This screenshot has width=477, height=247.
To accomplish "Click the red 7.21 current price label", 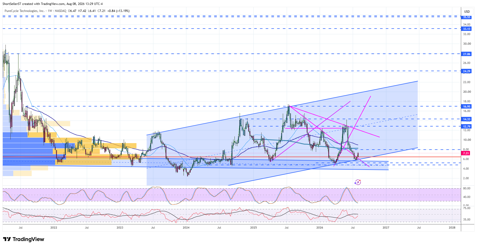I will [466, 153].
